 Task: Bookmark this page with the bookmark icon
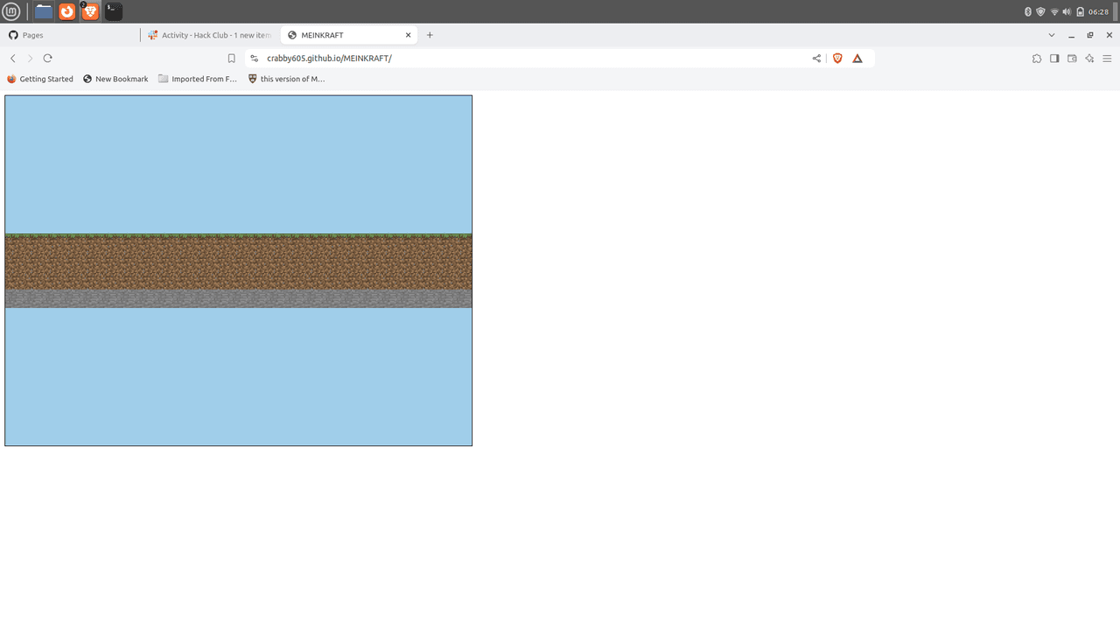pyautogui.click(x=231, y=59)
